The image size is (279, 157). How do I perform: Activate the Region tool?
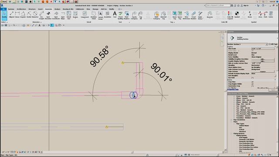75,14
